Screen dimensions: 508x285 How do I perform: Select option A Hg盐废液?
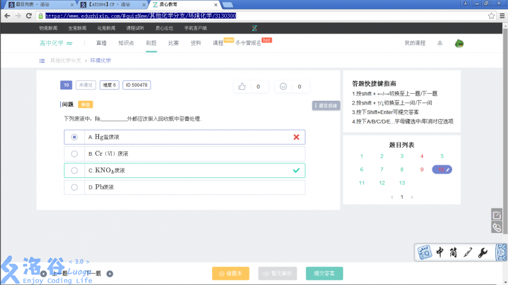click(x=74, y=137)
